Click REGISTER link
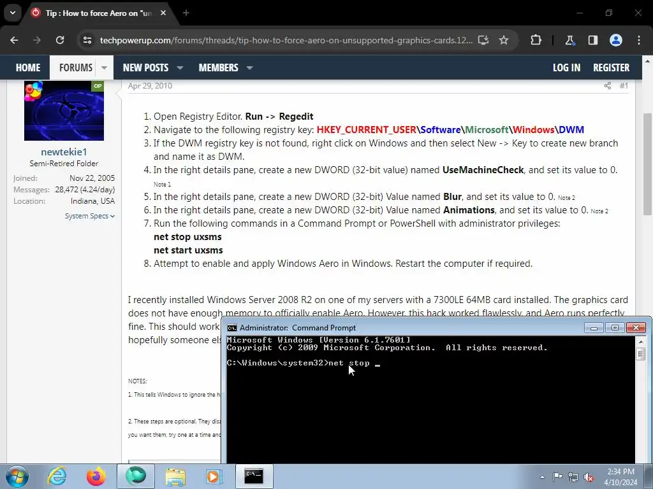The width and height of the screenshot is (653, 489). (x=611, y=67)
